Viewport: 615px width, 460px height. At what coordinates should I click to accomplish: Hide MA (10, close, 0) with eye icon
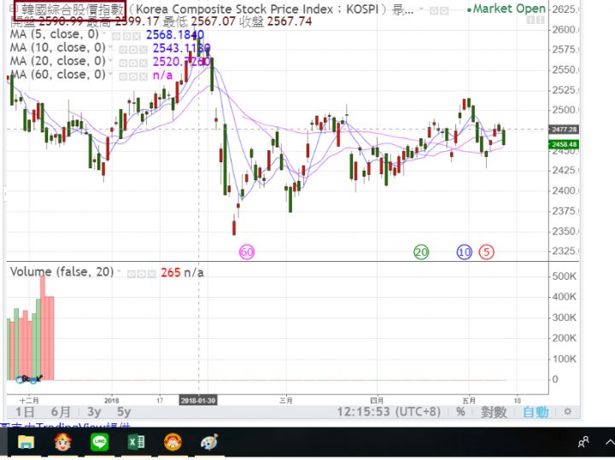tap(123, 50)
